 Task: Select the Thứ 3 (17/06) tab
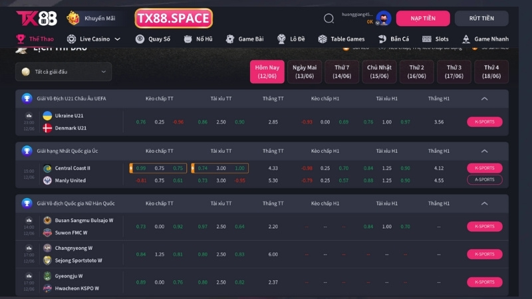point(454,72)
